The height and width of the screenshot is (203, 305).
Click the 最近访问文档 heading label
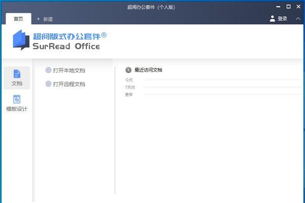148,70
